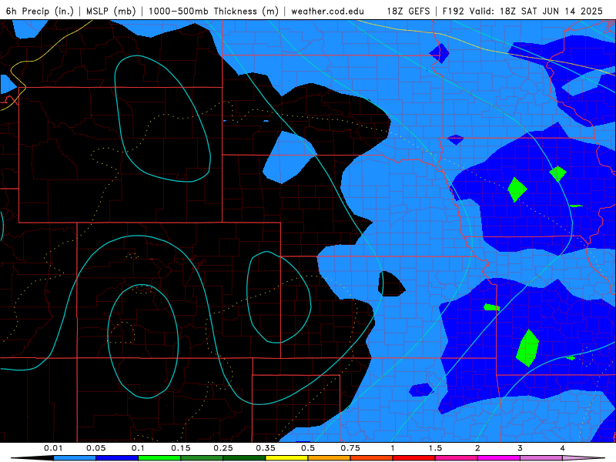
Task: Click the legend value 4
Action: (x=563, y=448)
